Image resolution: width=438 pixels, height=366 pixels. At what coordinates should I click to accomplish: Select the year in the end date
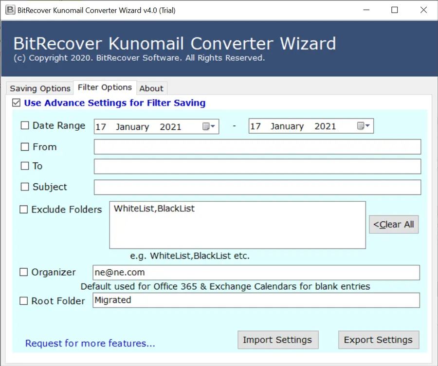coord(325,126)
